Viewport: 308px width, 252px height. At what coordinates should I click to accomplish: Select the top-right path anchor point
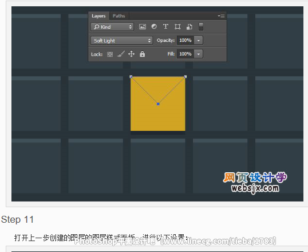click(185, 77)
